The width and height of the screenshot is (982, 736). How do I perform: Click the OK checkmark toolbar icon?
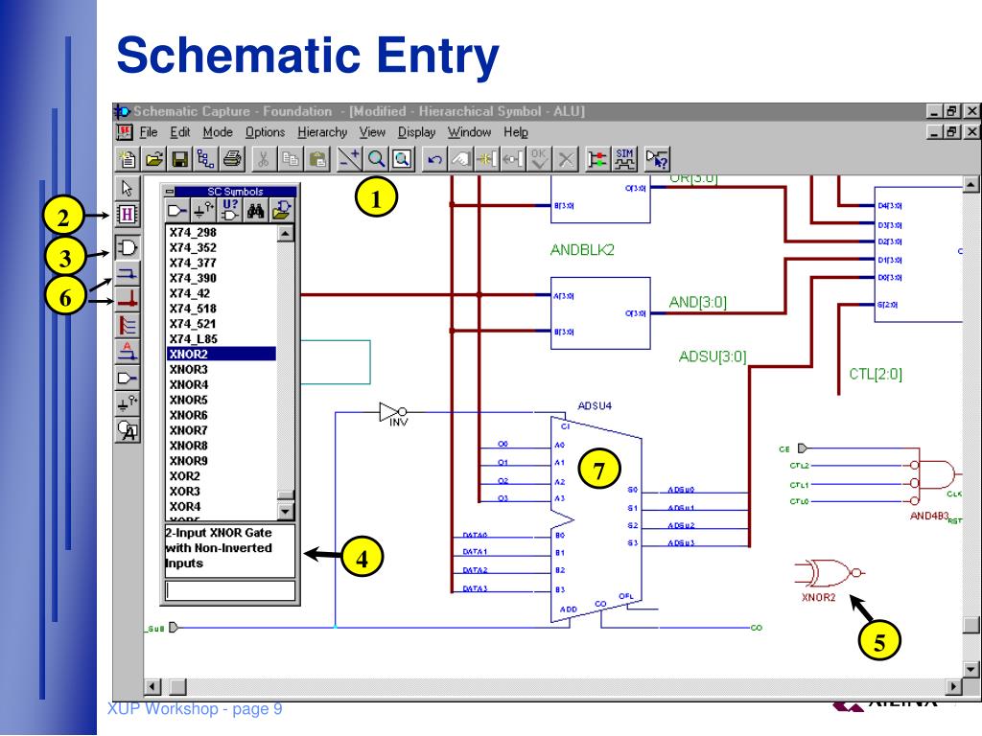pyautogui.click(x=539, y=160)
